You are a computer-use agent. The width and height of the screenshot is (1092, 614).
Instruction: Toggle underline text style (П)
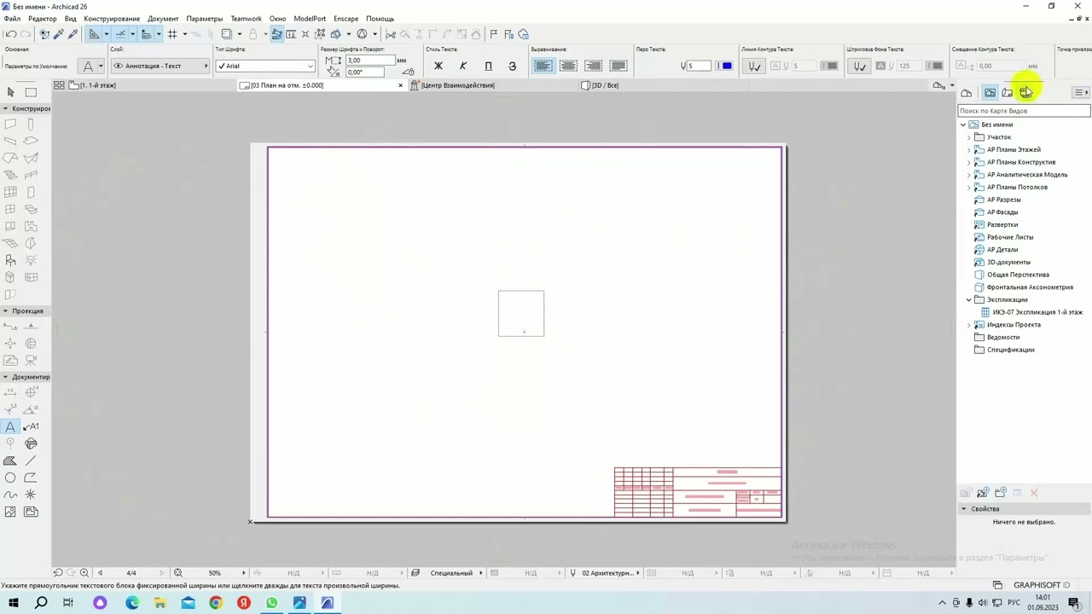[x=488, y=66]
